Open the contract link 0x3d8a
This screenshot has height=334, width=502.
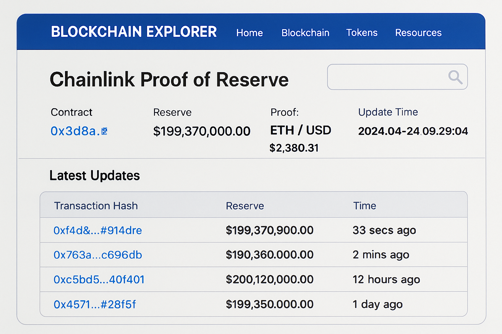75,131
